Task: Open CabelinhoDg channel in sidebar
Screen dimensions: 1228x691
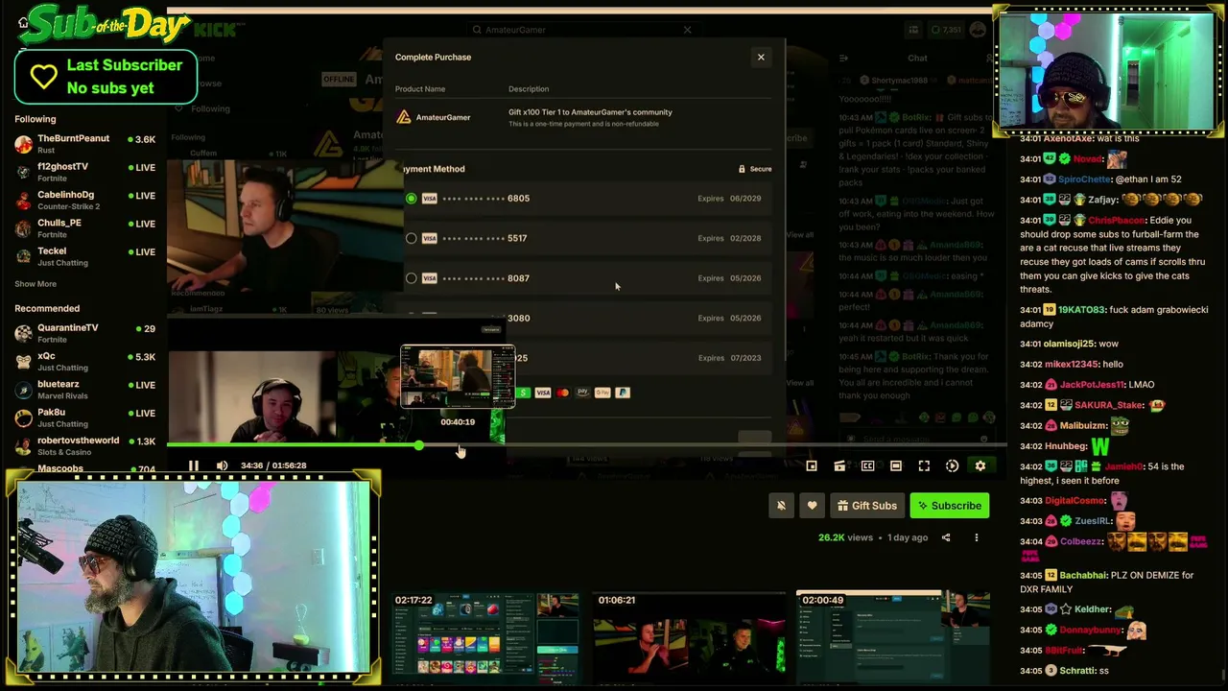Action: coord(84,200)
